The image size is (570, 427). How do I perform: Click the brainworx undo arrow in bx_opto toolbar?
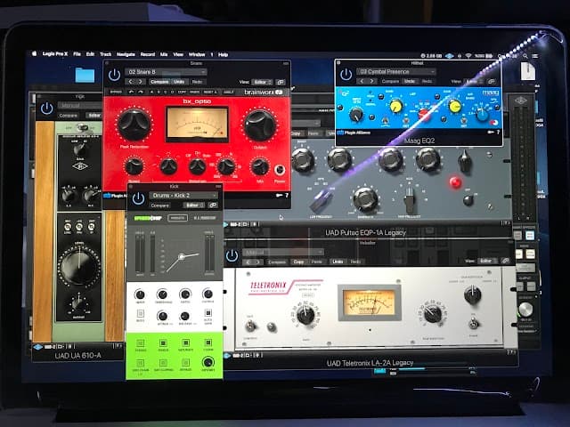coord(132,92)
